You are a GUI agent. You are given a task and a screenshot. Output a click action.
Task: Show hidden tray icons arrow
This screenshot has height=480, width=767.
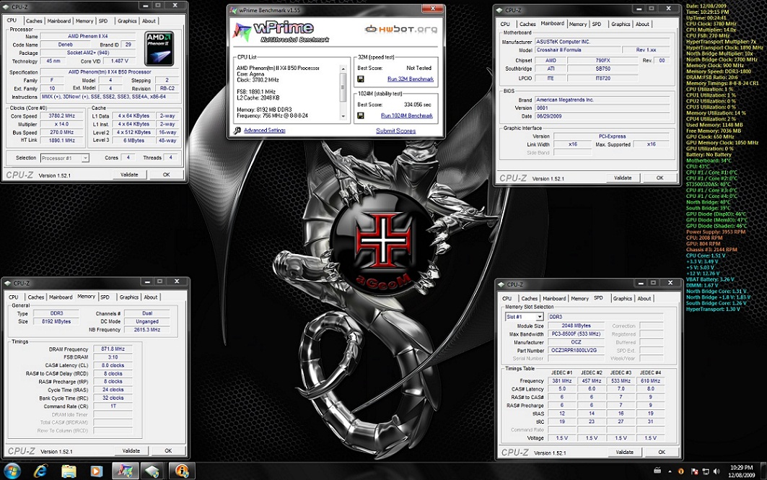(670, 471)
